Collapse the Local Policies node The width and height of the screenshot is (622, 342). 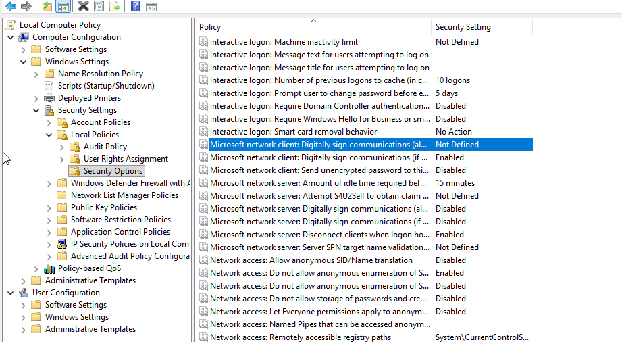click(x=49, y=135)
